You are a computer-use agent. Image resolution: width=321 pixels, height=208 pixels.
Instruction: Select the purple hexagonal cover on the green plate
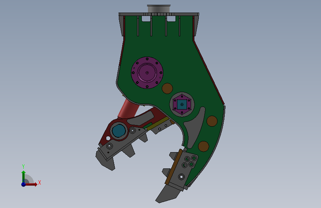tap(182, 104)
